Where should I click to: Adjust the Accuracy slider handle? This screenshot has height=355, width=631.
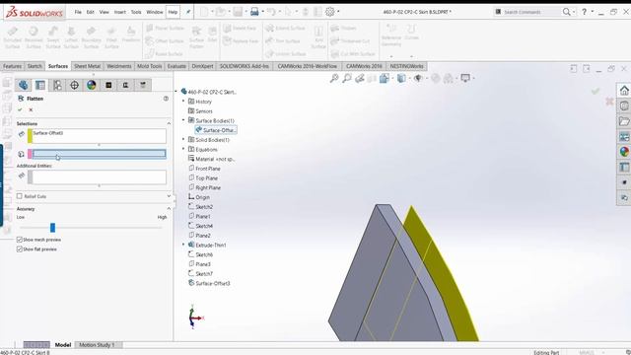(52, 228)
